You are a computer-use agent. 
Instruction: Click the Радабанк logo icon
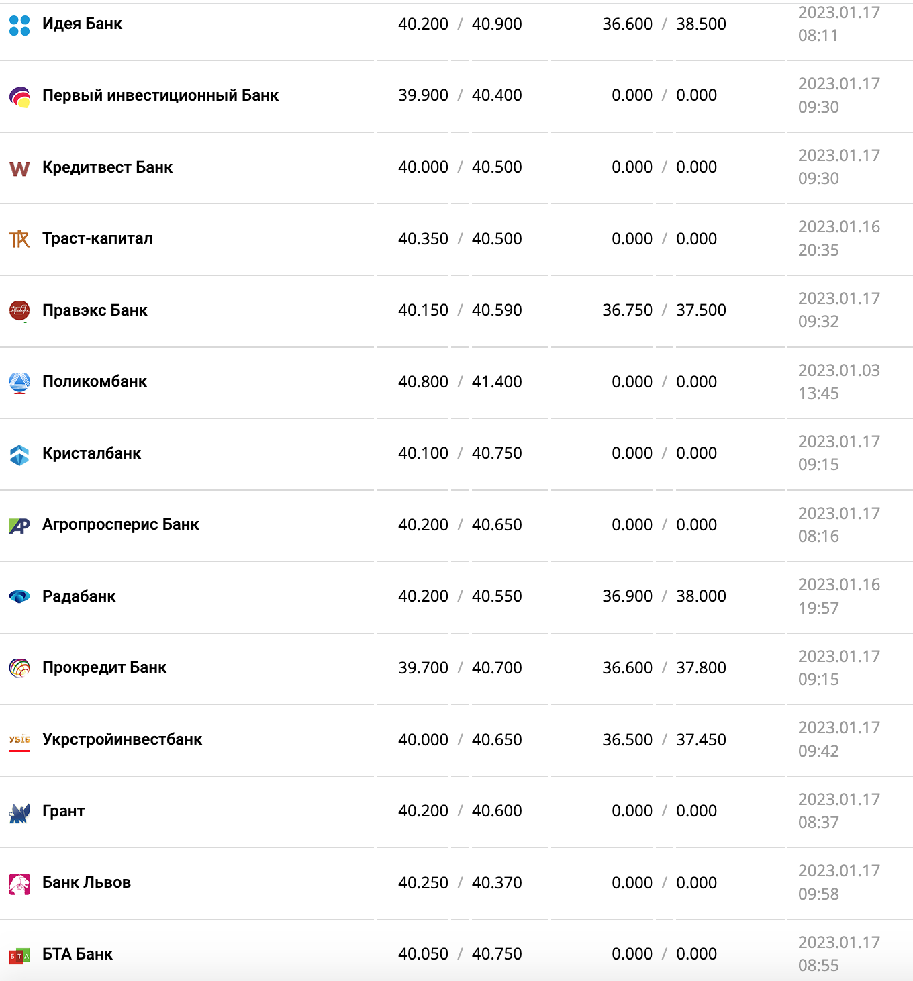tap(19, 597)
